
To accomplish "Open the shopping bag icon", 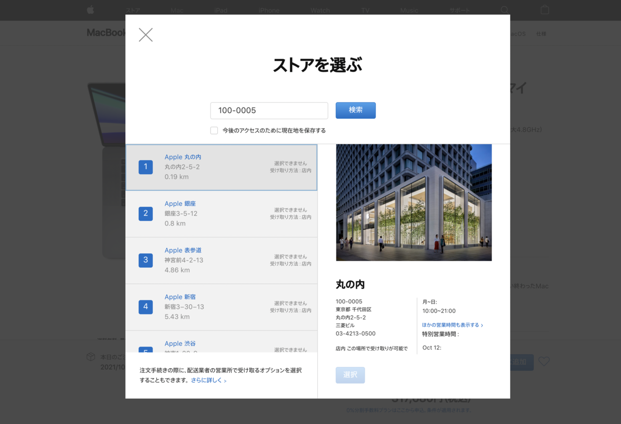I will tap(544, 10).
